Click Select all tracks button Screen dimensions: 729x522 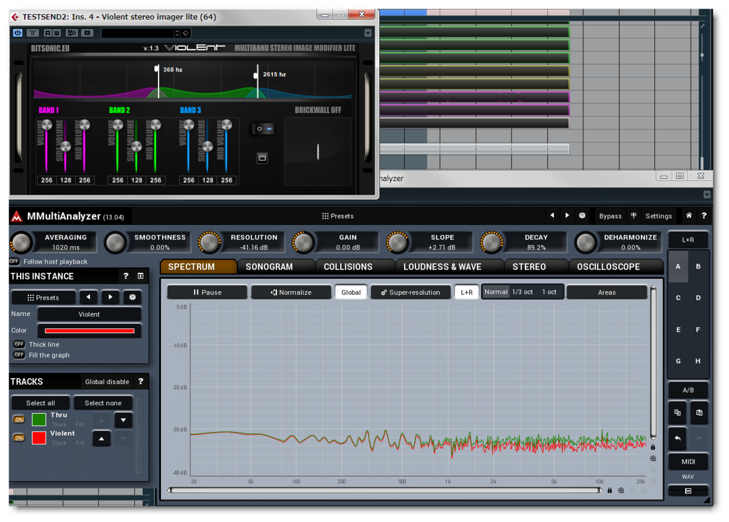40,403
